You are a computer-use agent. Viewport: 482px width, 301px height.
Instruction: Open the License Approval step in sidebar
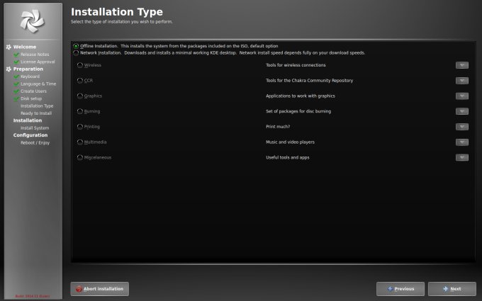(38, 62)
